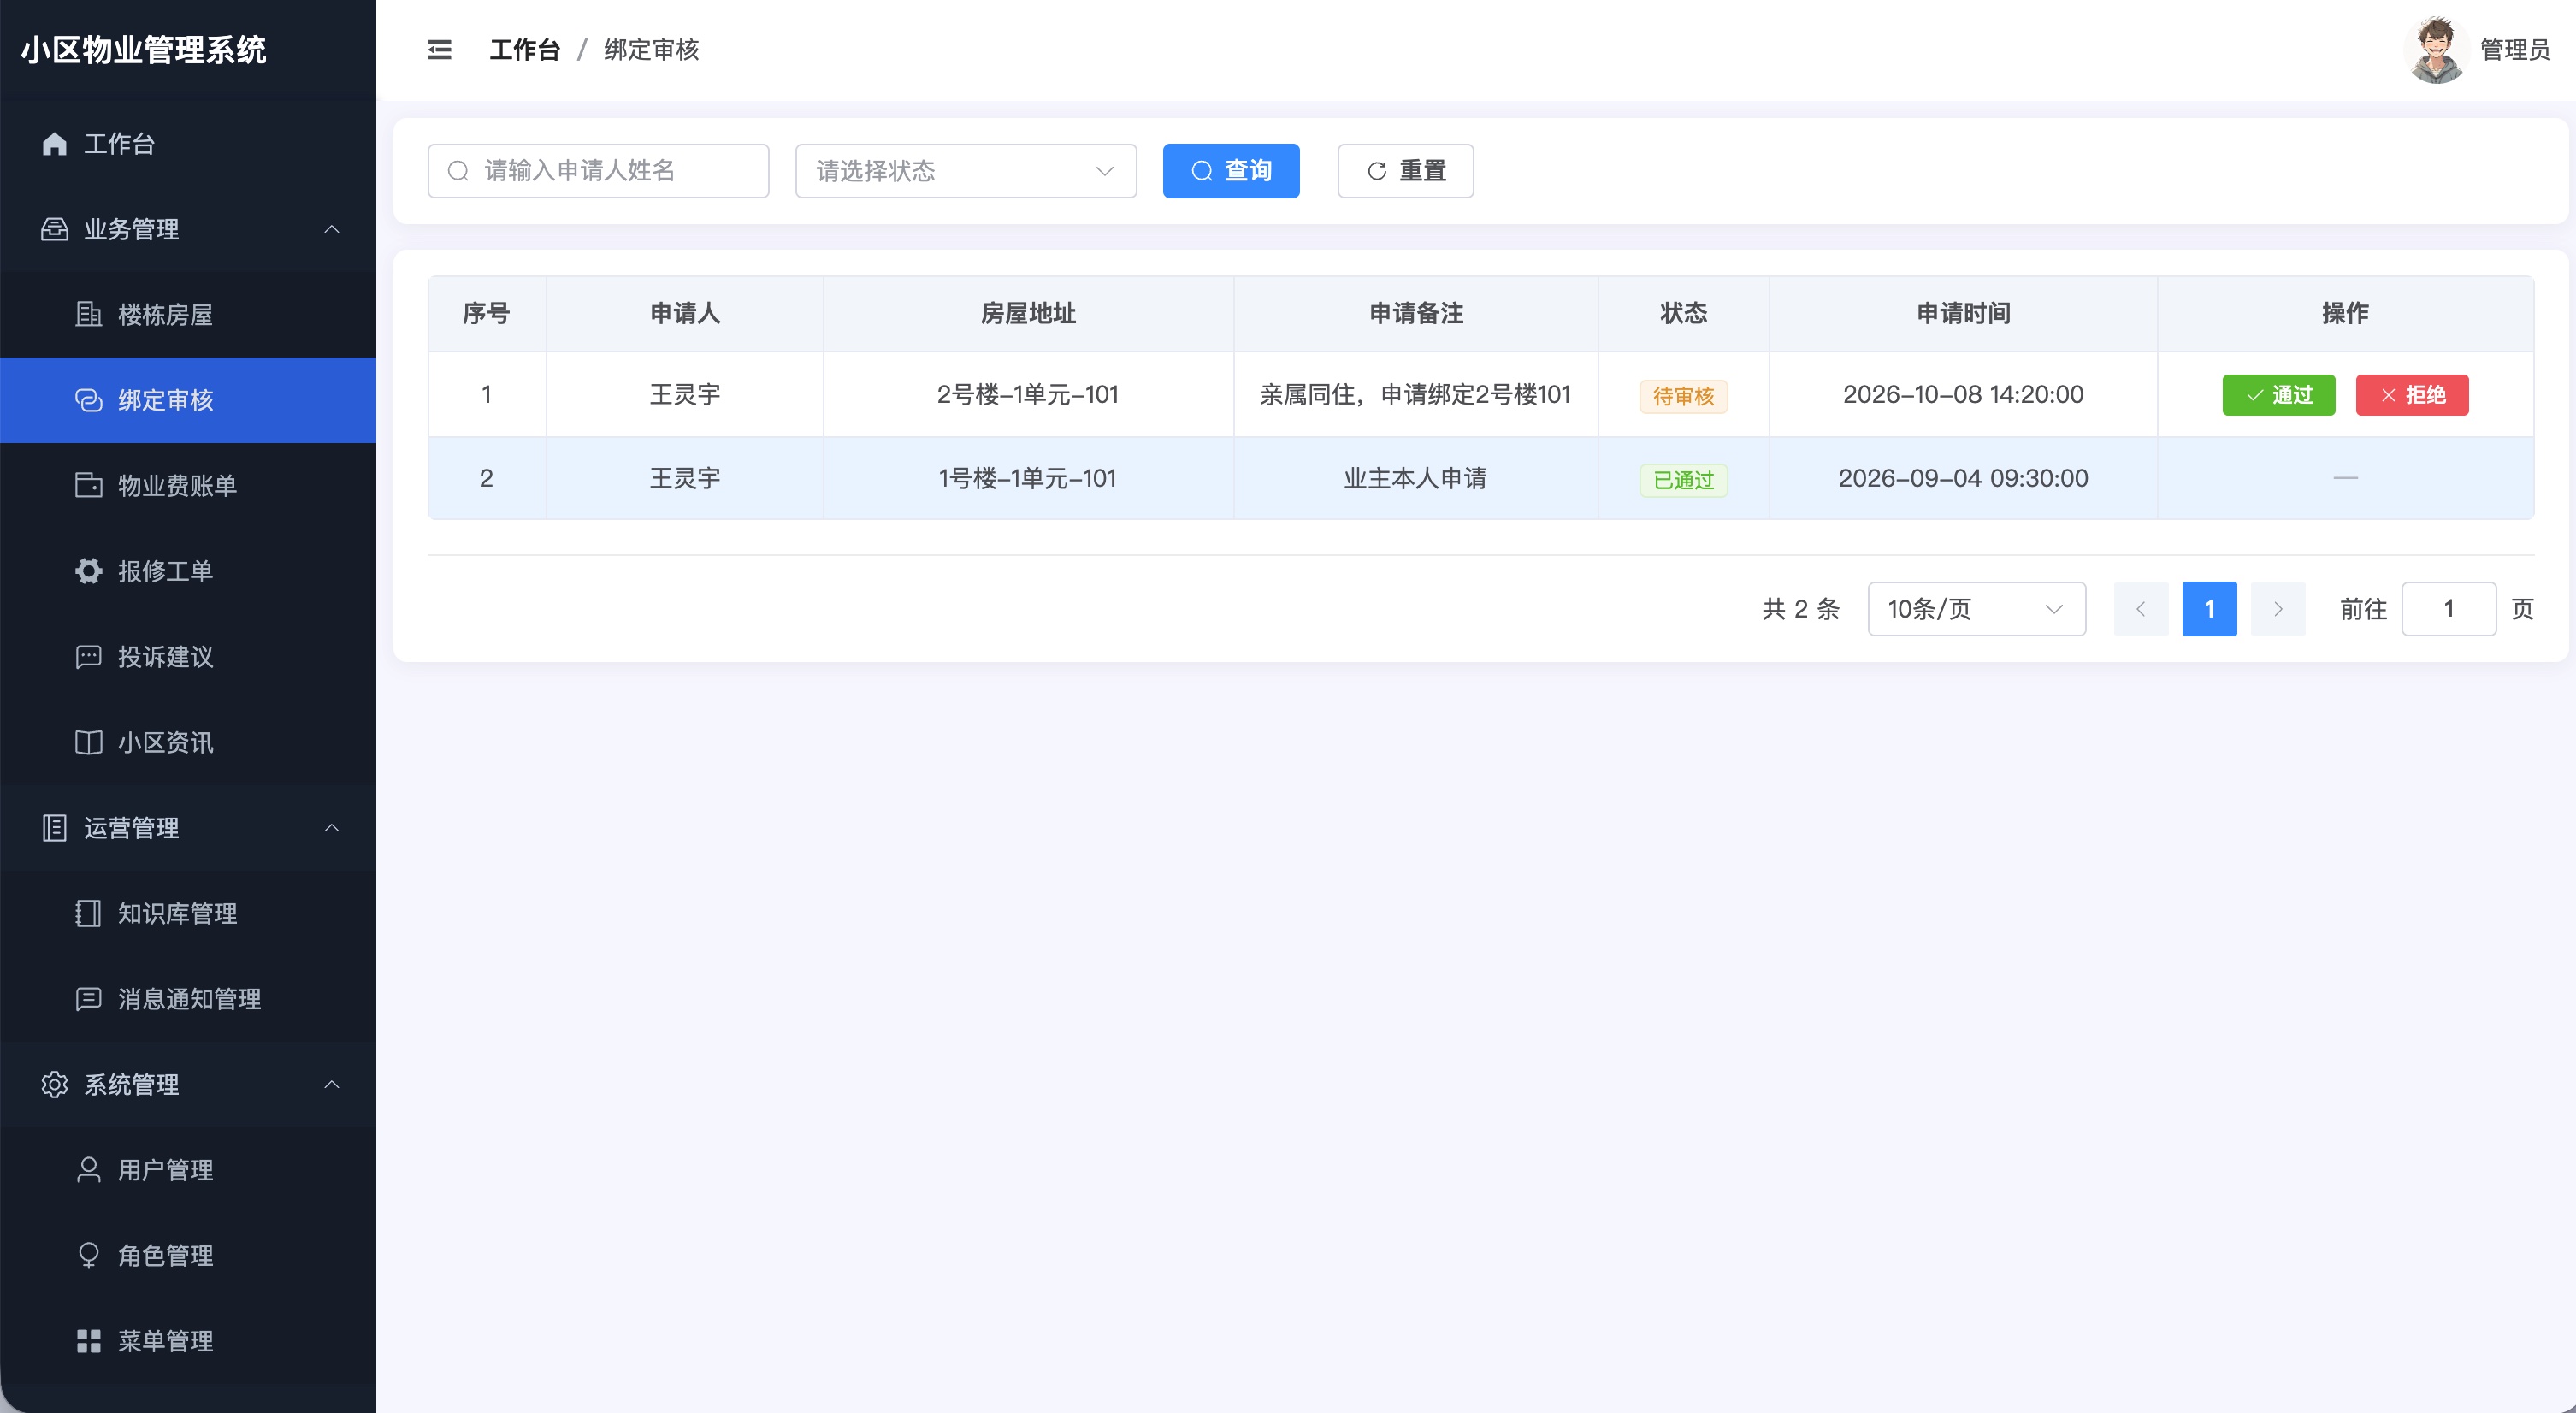Focus the 请输入申请人姓名 search field
2576x1413 pixels.
coord(598,171)
